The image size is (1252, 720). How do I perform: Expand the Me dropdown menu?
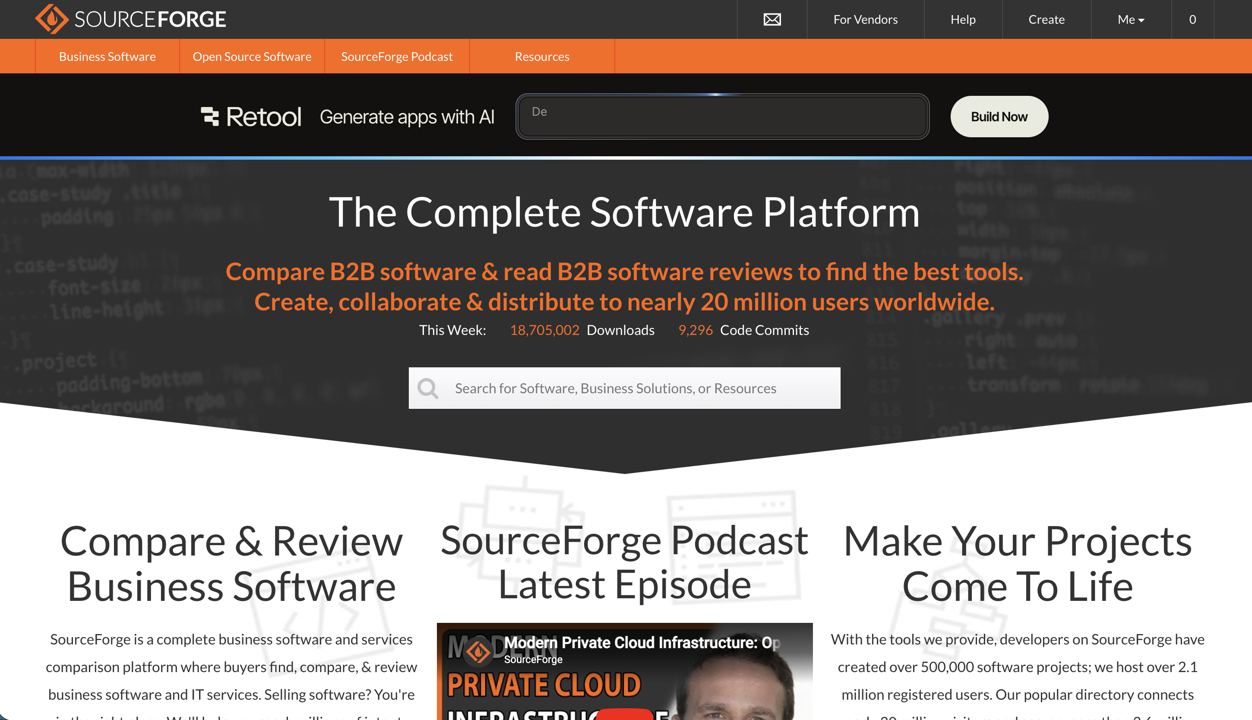coord(1131,19)
